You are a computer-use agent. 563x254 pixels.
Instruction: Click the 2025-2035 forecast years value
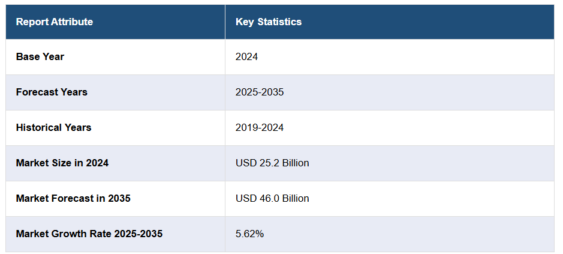click(x=260, y=92)
